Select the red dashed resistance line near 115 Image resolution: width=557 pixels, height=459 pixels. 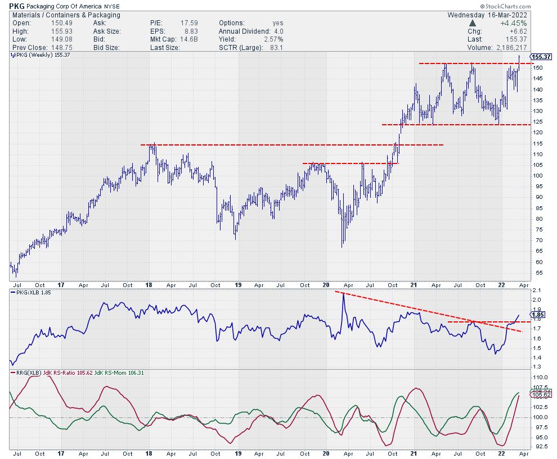point(291,145)
